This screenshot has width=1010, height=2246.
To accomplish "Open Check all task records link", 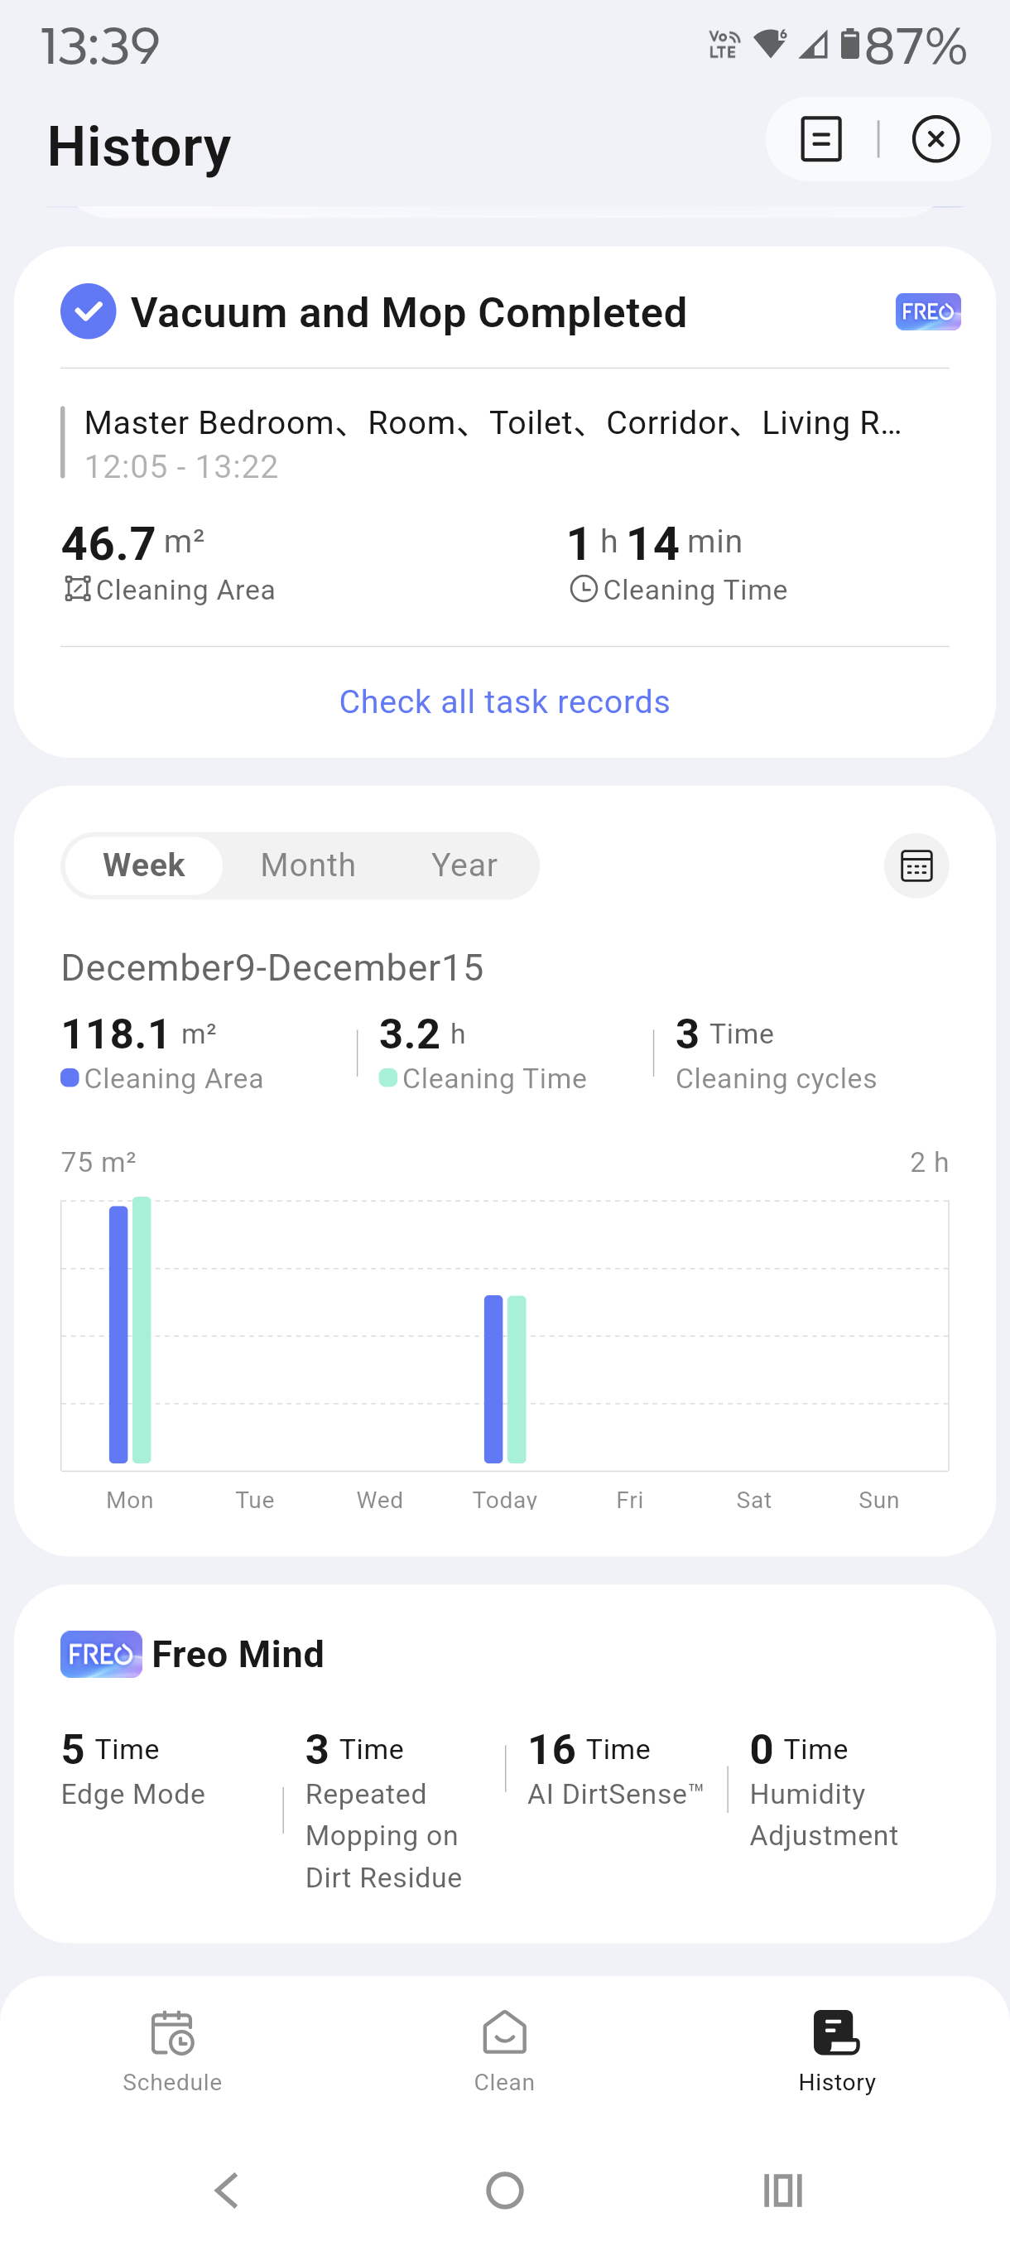I will pos(504,702).
